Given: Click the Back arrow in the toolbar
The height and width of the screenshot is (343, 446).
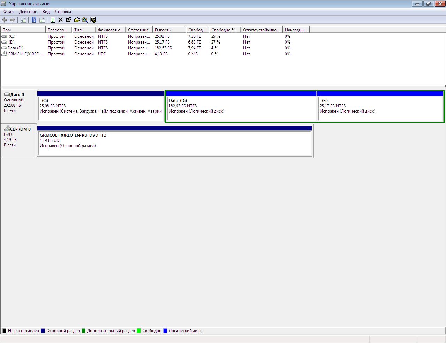Looking at the screenshot, I should tap(5, 20).
